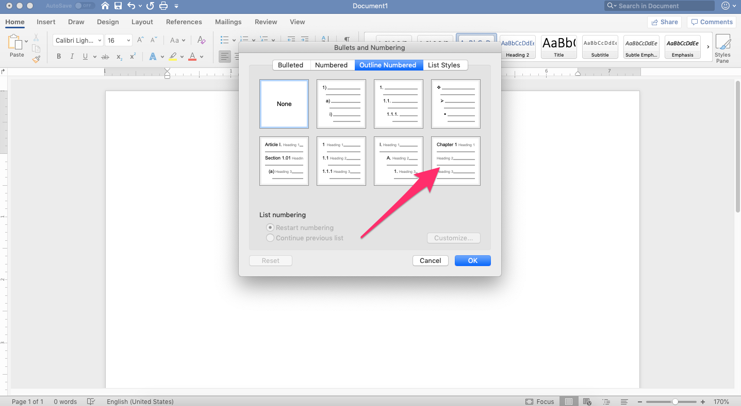Activate the Format Painter brush
Screen dimensions: 741x406
coord(36,59)
